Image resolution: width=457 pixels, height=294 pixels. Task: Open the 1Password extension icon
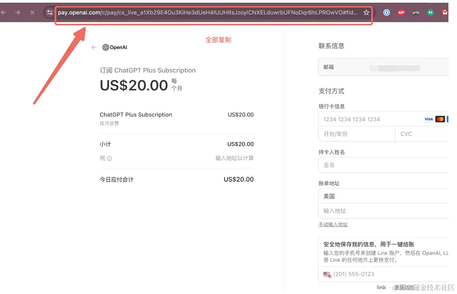(x=387, y=12)
